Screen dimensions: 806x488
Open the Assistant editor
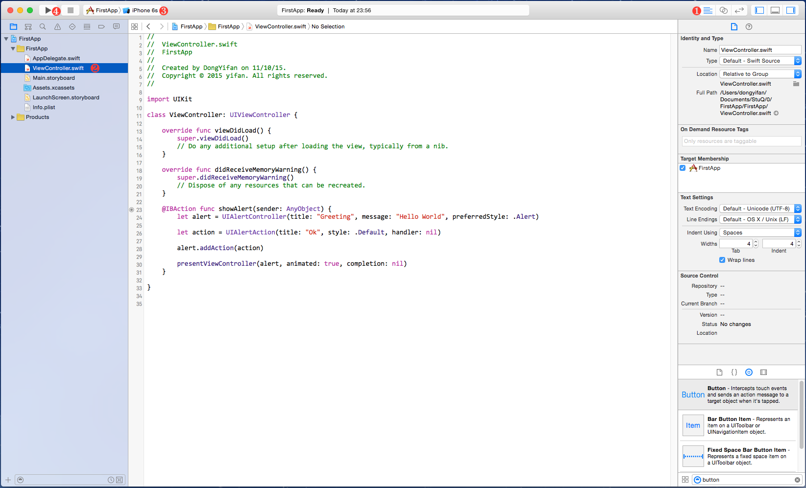click(723, 10)
